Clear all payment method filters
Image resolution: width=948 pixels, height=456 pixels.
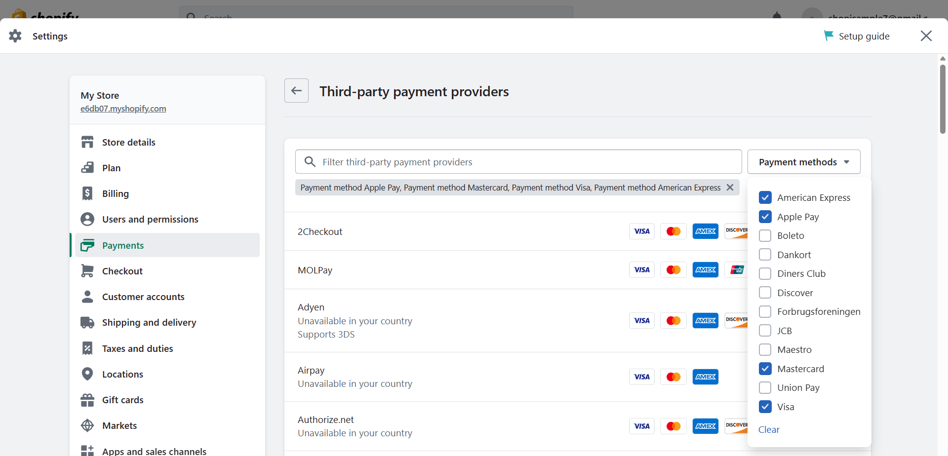pyautogui.click(x=769, y=429)
